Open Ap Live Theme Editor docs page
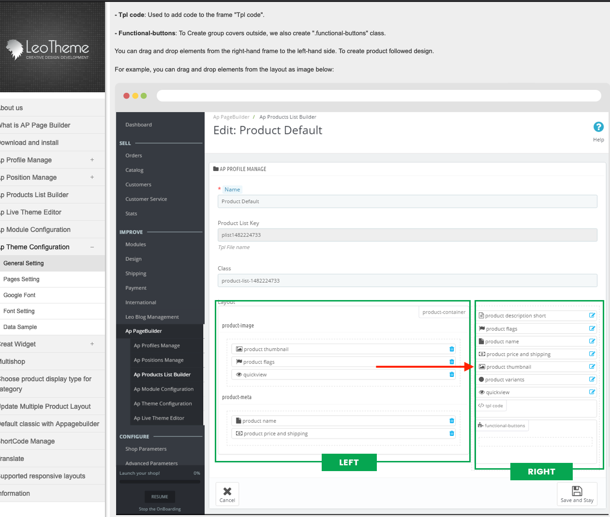Image resolution: width=610 pixels, height=517 pixels. (x=52, y=212)
